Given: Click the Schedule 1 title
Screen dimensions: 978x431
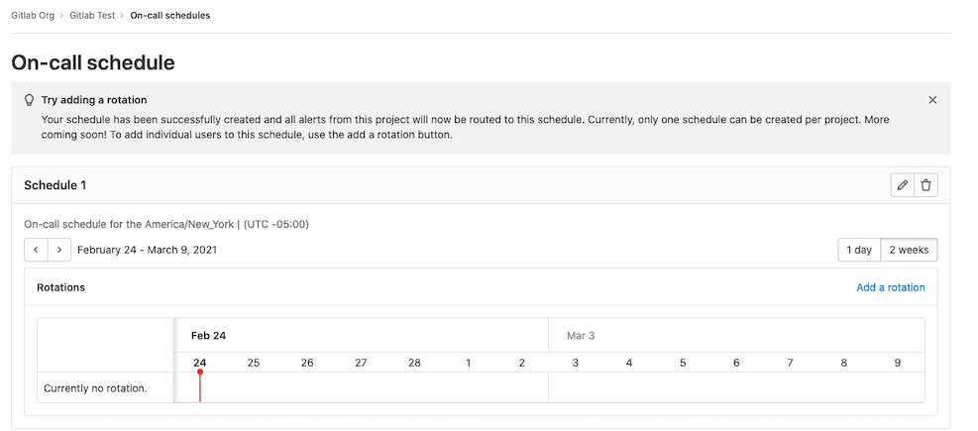Looking at the screenshot, I should tap(55, 185).
